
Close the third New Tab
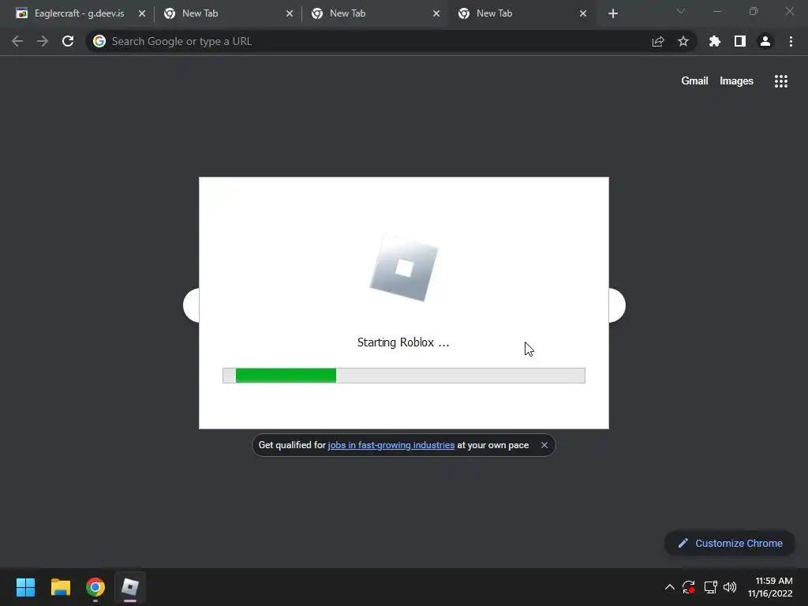click(436, 14)
